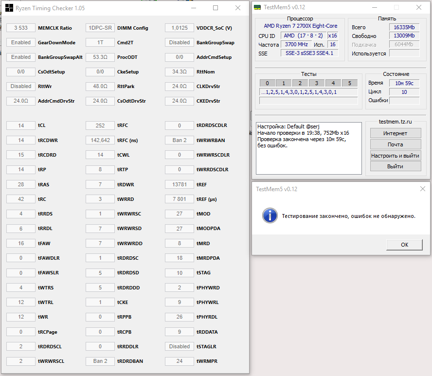Select test button 5 in Тесты
The width and height of the screenshot is (432, 376).
click(x=350, y=83)
